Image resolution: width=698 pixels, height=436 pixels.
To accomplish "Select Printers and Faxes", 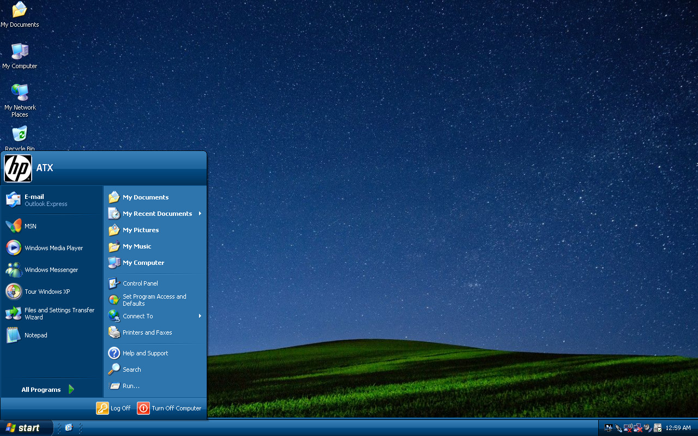I will click(155, 332).
